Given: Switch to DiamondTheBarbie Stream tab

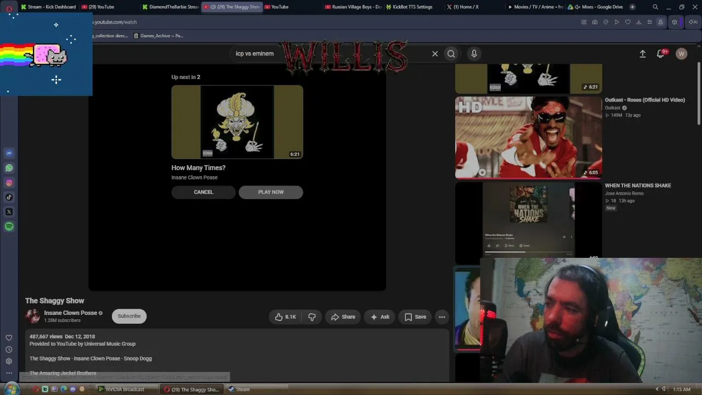Looking at the screenshot, I should 170,7.
